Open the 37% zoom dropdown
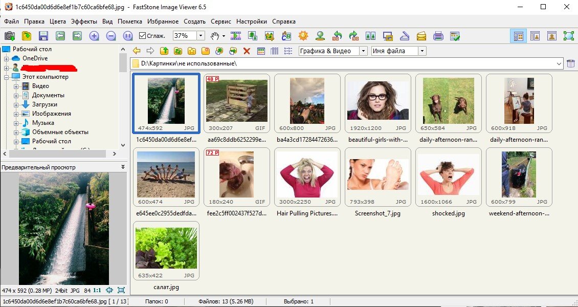 pyautogui.click(x=201, y=36)
